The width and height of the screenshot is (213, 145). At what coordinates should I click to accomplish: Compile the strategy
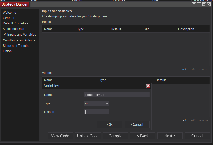point(116,136)
